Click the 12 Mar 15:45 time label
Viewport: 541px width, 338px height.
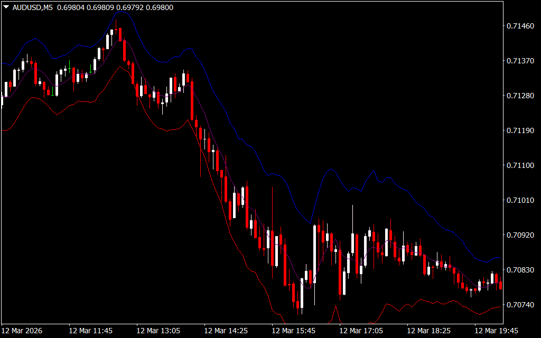pyautogui.click(x=293, y=331)
